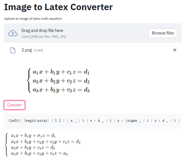Click the rendered equation containing σ₁z
Screen dimensions: 185x160
point(33,136)
